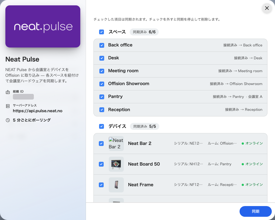Viewport: 275px width, 220px height.
Task: Click the Reception space name
Action: pos(119,110)
